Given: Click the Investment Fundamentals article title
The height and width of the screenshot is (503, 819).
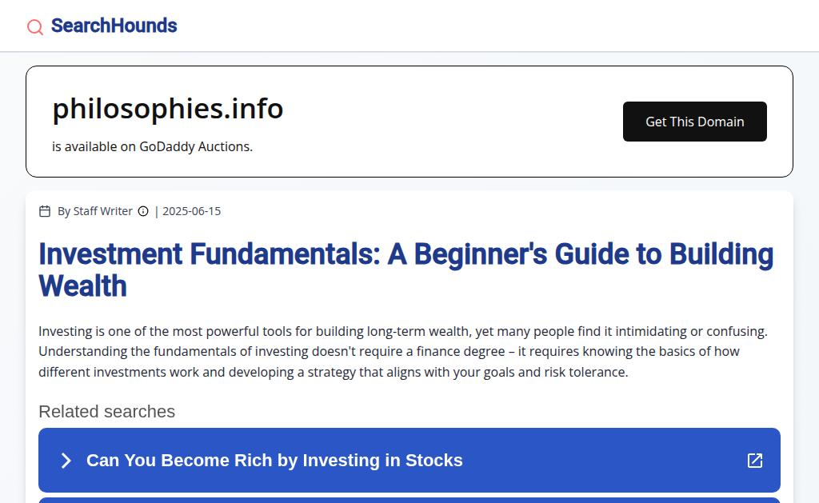Looking at the screenshot, I should coord(406,269).
